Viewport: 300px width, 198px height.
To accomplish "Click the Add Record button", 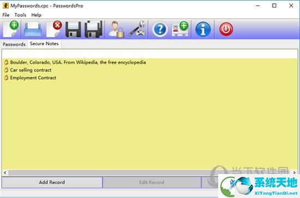I will click(x=52, y=182).
